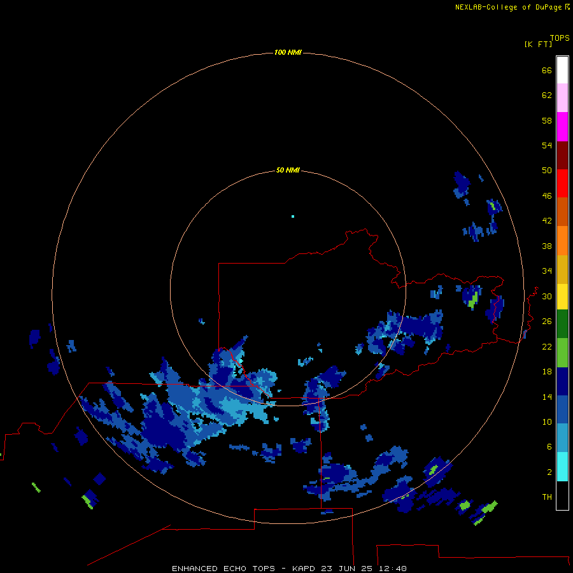Click the legend value 46
This screenshot has height=573, width=573.
pyautogui.click(x=547, y=196)
